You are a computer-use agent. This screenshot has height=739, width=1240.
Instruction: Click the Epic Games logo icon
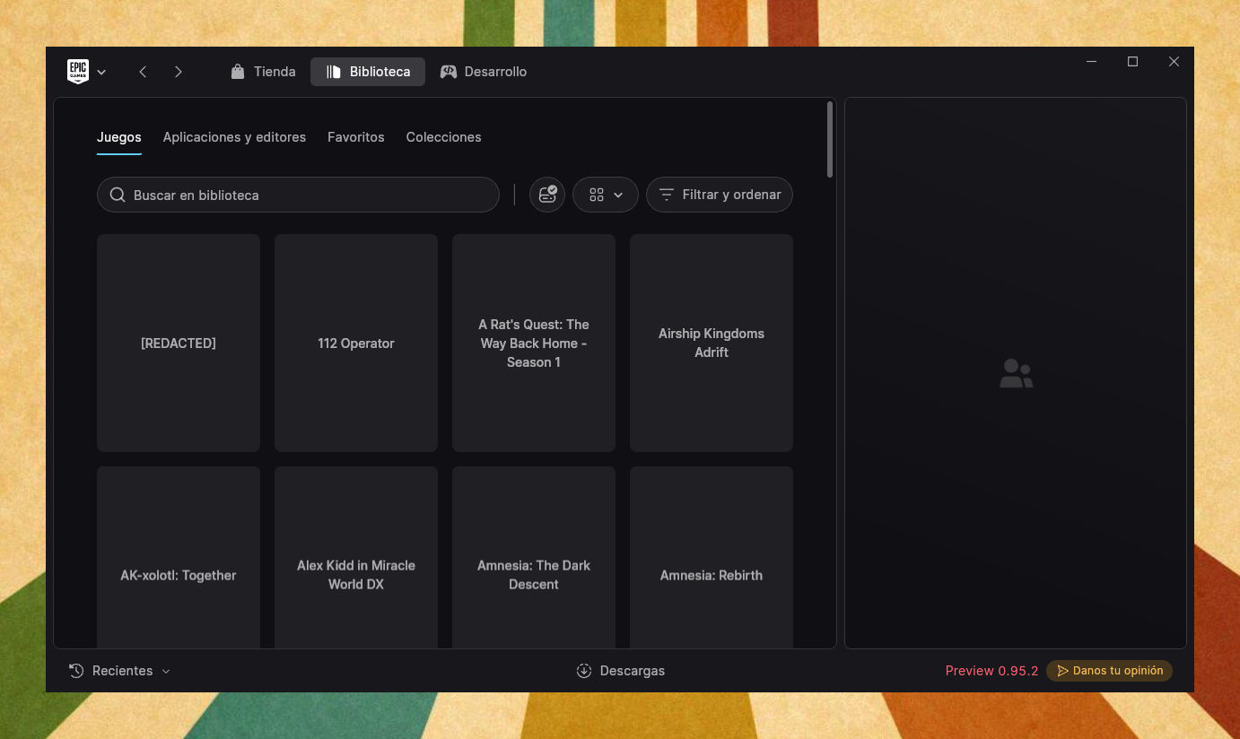pyautogui.click(x=78, y=72)
